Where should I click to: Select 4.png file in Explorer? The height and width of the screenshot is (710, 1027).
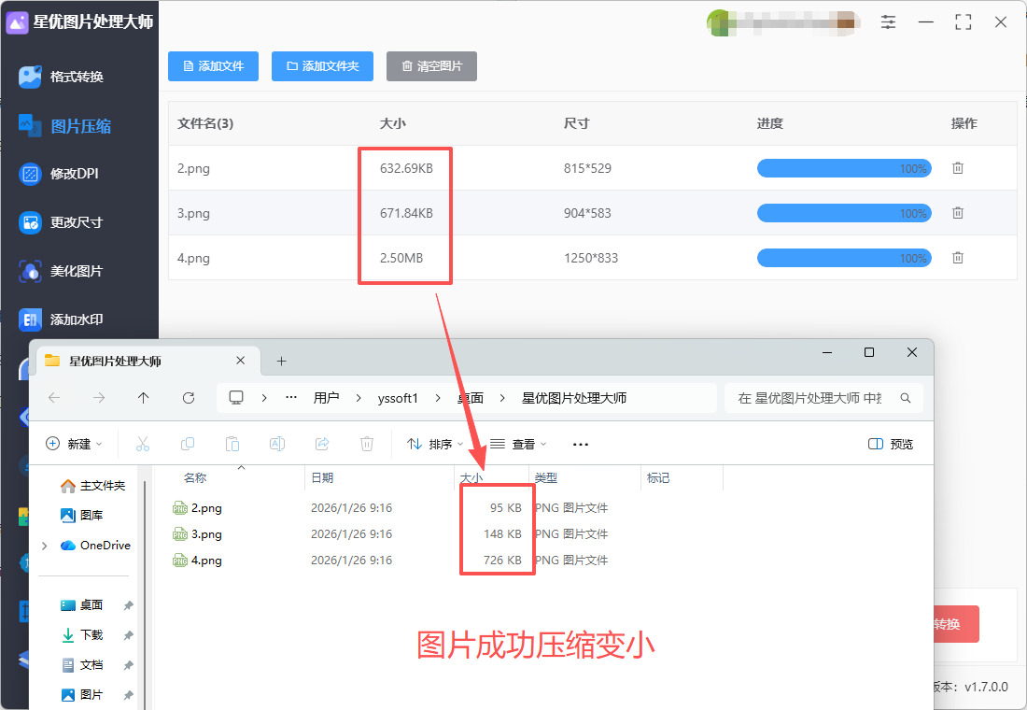[197, 561]
